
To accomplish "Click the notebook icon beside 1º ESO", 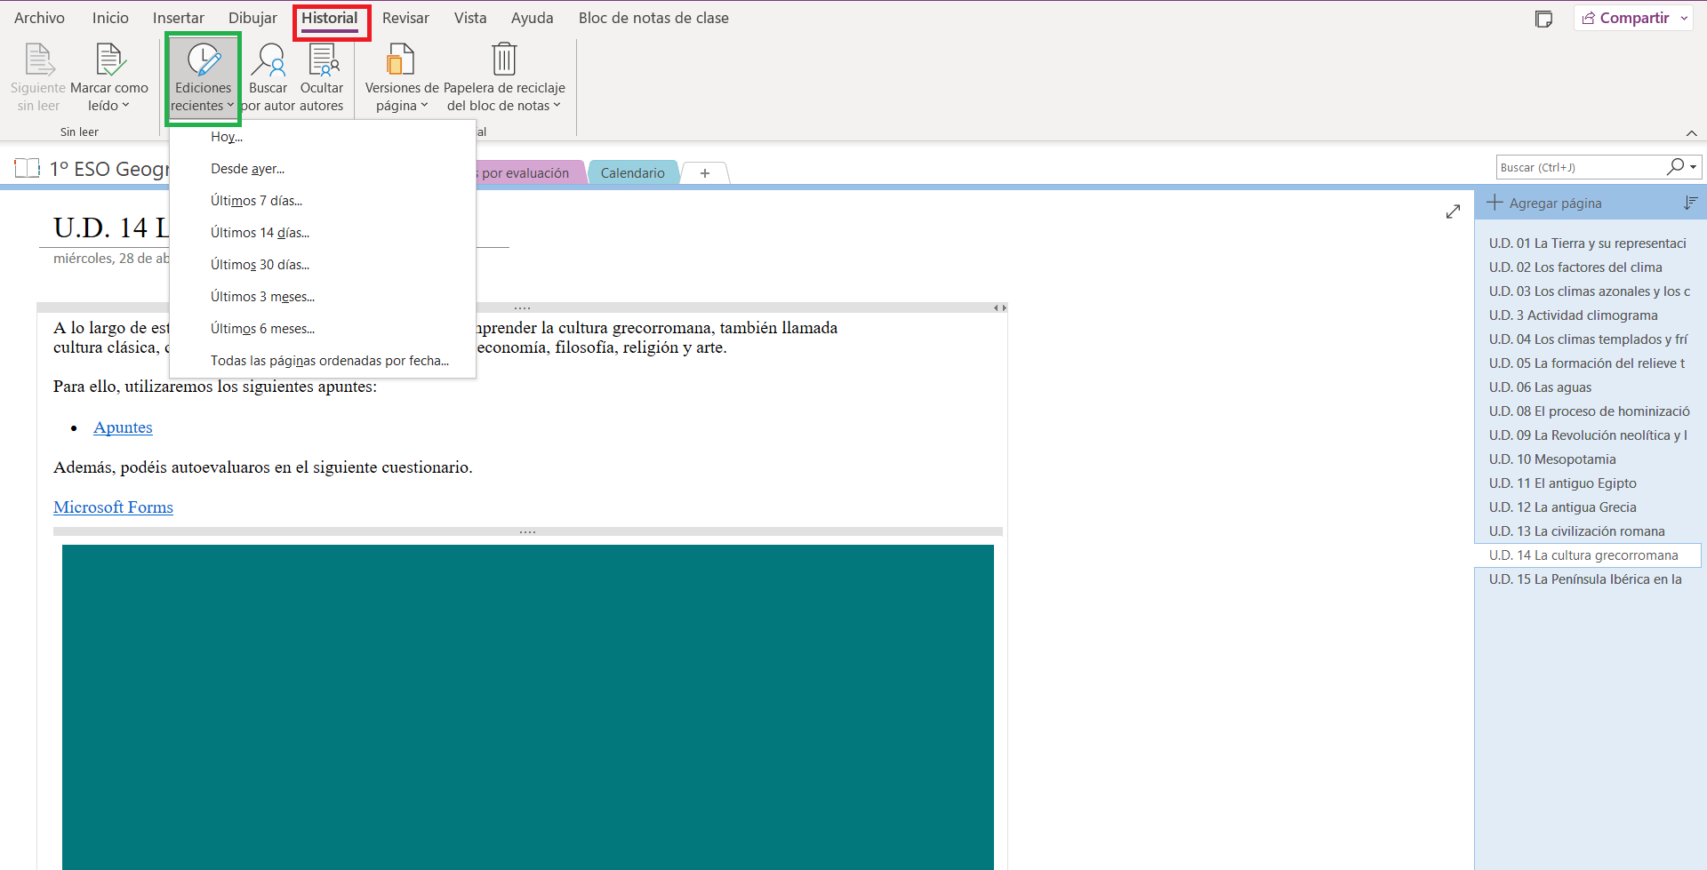I will pos(28,168).
